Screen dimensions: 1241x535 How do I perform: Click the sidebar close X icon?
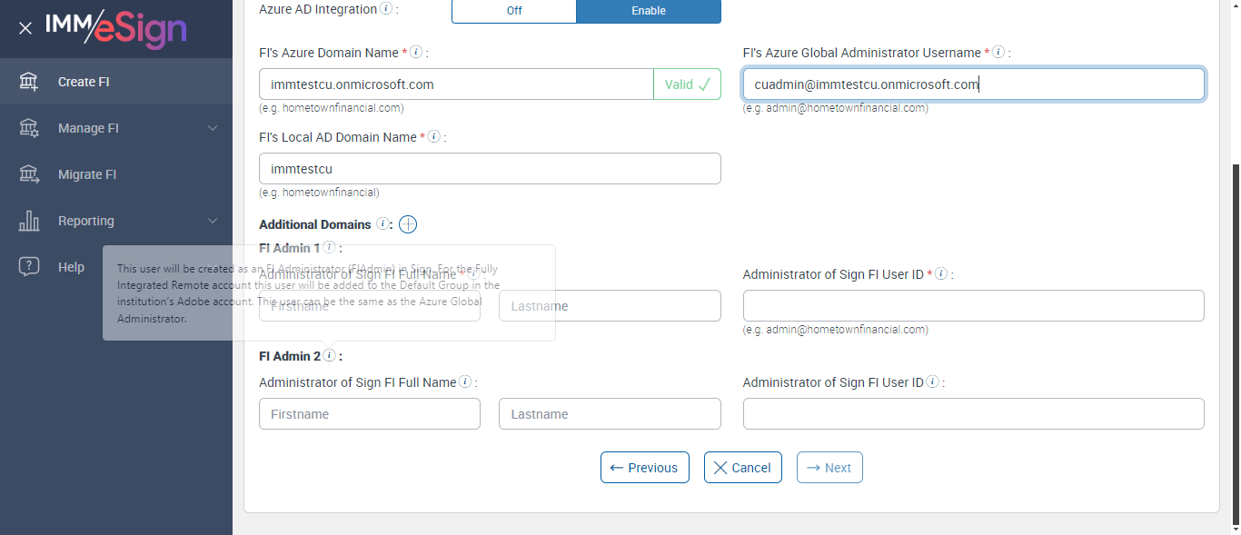pyautogui.click(x=25, y=28)
